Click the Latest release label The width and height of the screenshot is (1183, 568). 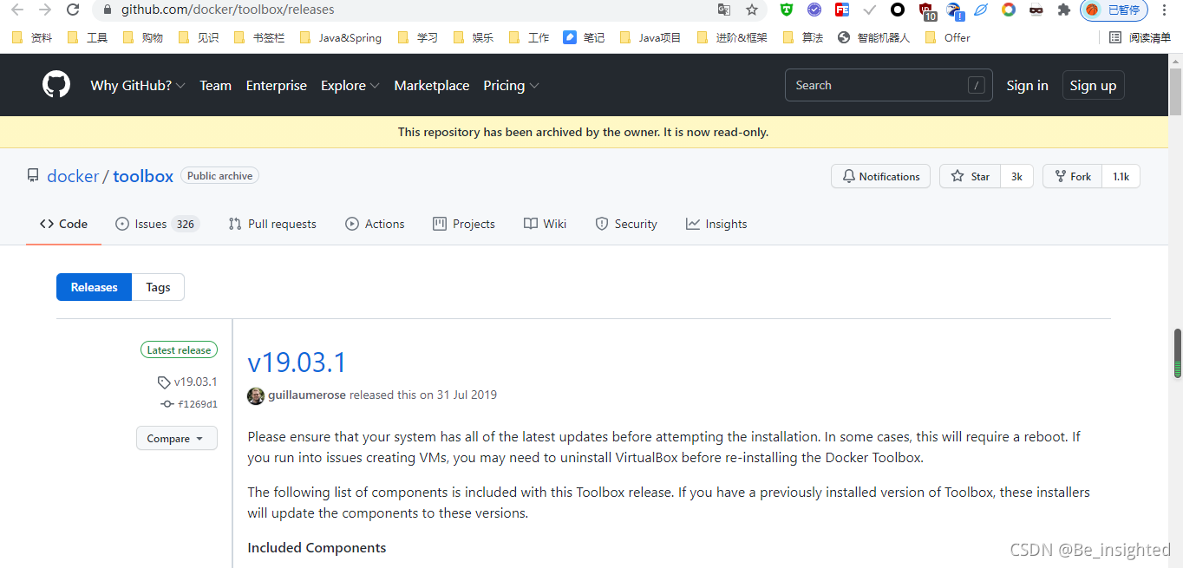pyautogui.click(x=179, y=350)
